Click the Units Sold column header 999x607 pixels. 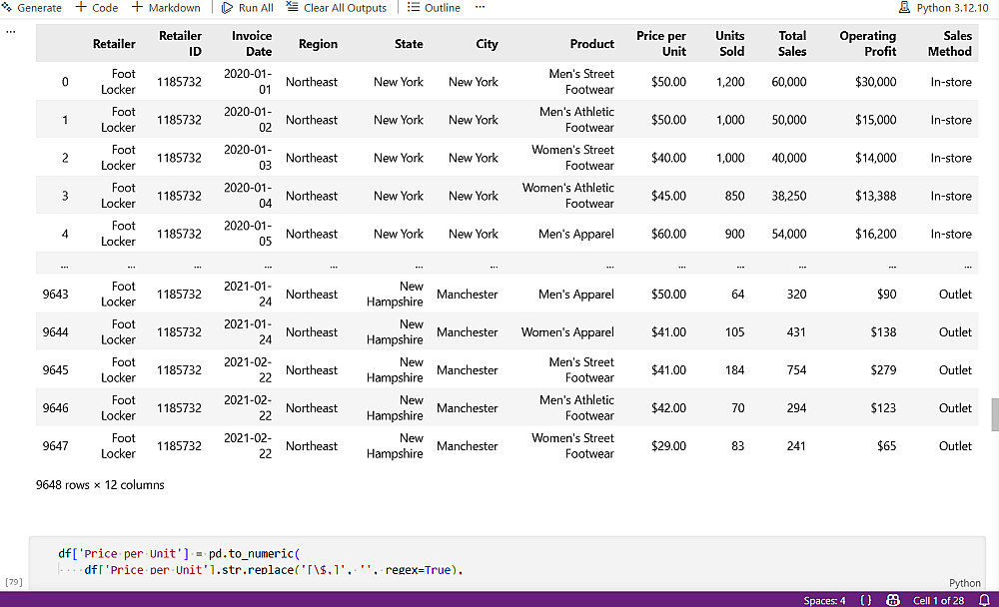point(730,43)
